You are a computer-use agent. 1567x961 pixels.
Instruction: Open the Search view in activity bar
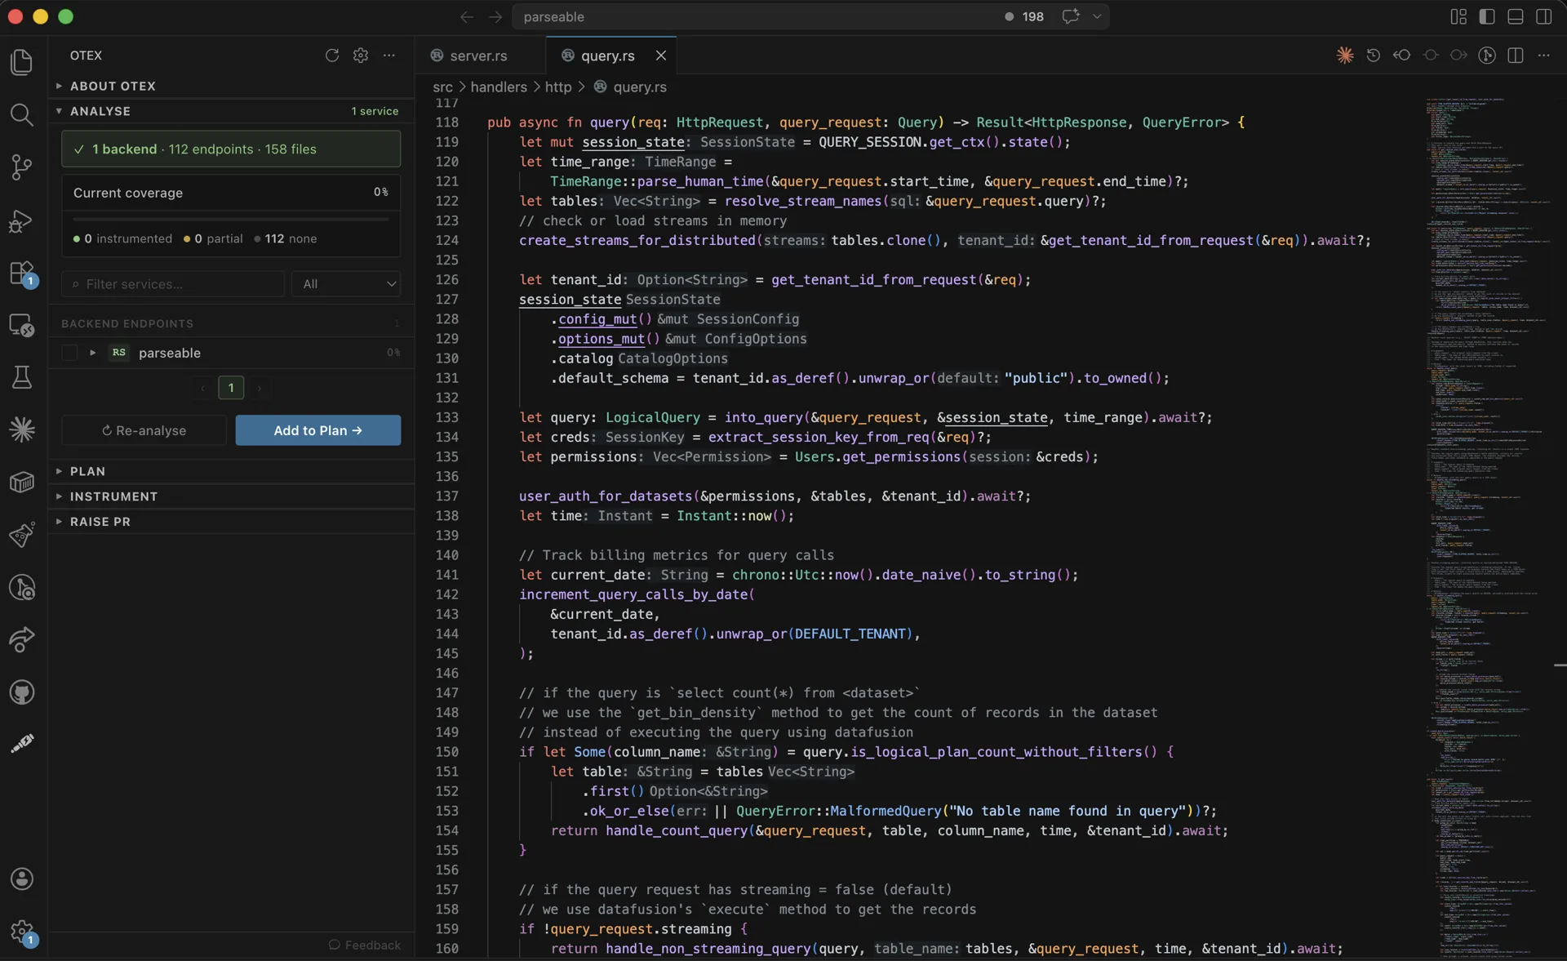pos(22,115)
